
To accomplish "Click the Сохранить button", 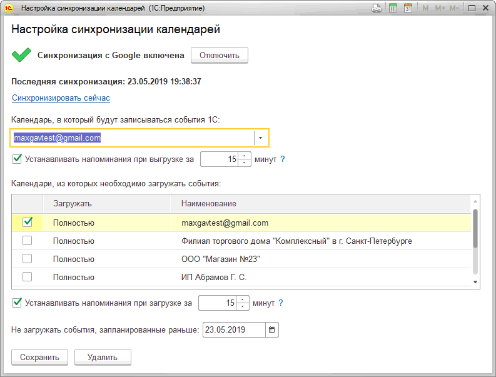I will click(39, 358).
